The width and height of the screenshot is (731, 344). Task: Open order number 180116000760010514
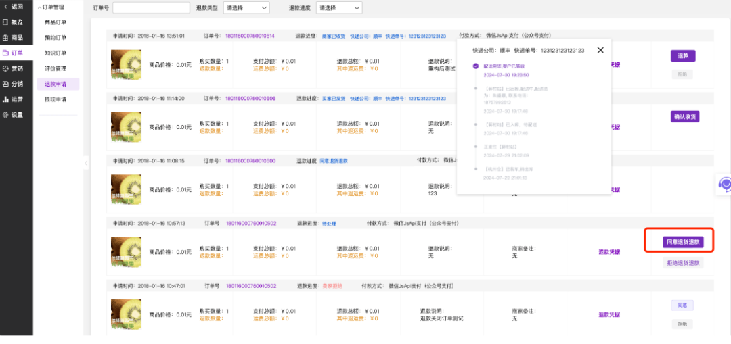250,36
